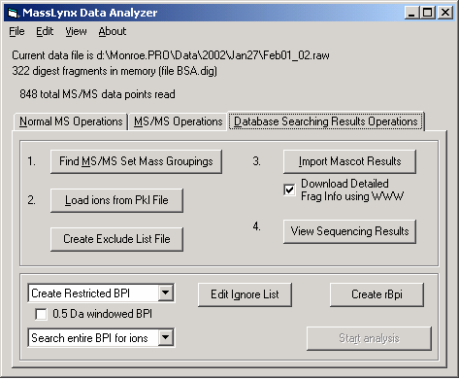This screenshot has height=379, width=459.
Task: Open the File menu
Action: point(16,32)
